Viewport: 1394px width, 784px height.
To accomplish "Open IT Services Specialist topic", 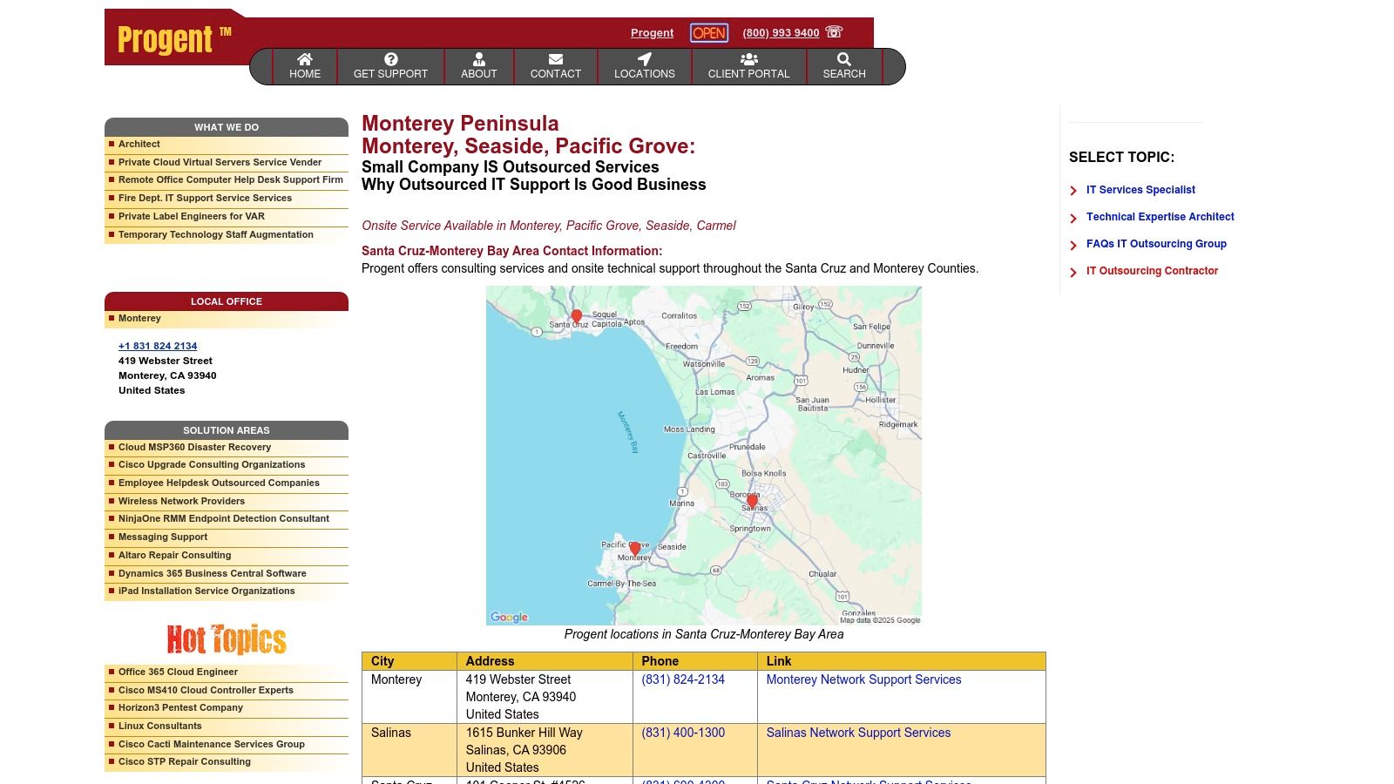I will [1140, 190].
